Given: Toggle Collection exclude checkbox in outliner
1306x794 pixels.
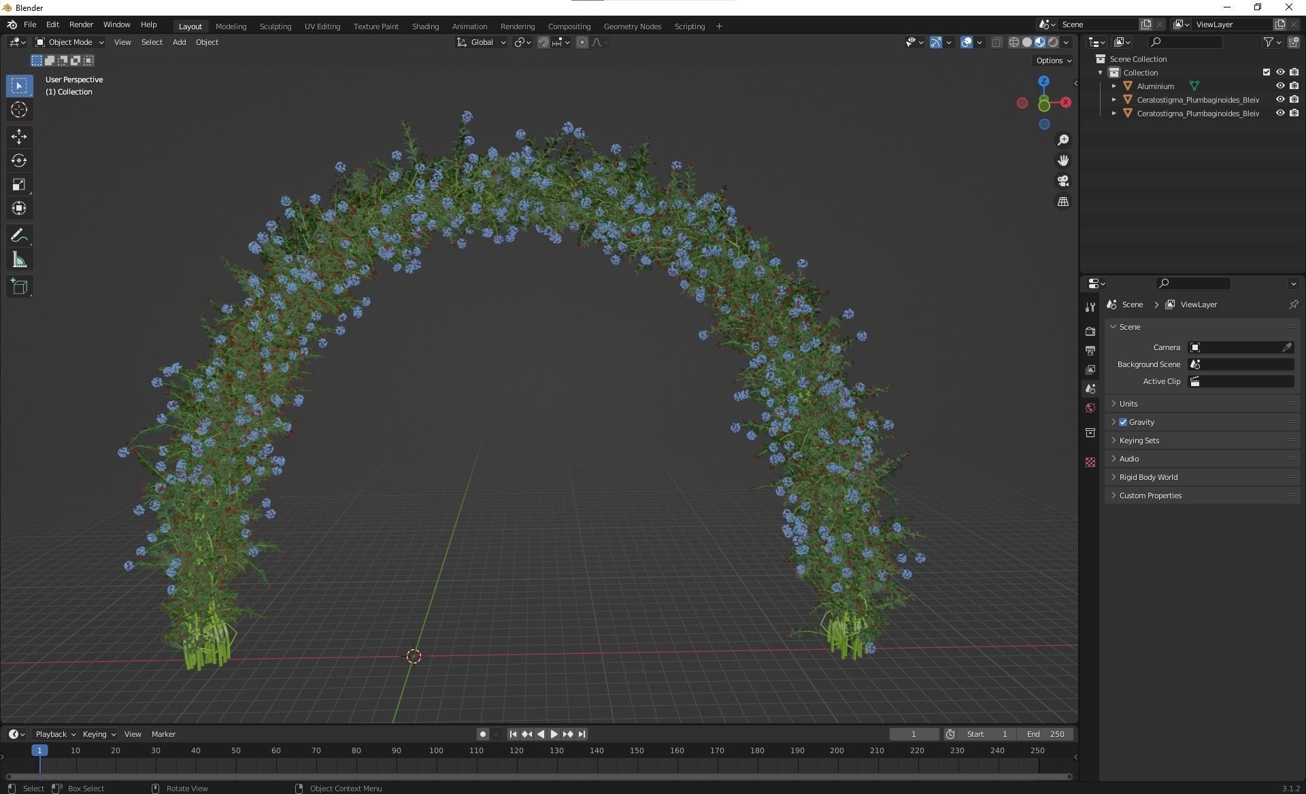Looking at the screenshot, I should [x=1266, y=72].
